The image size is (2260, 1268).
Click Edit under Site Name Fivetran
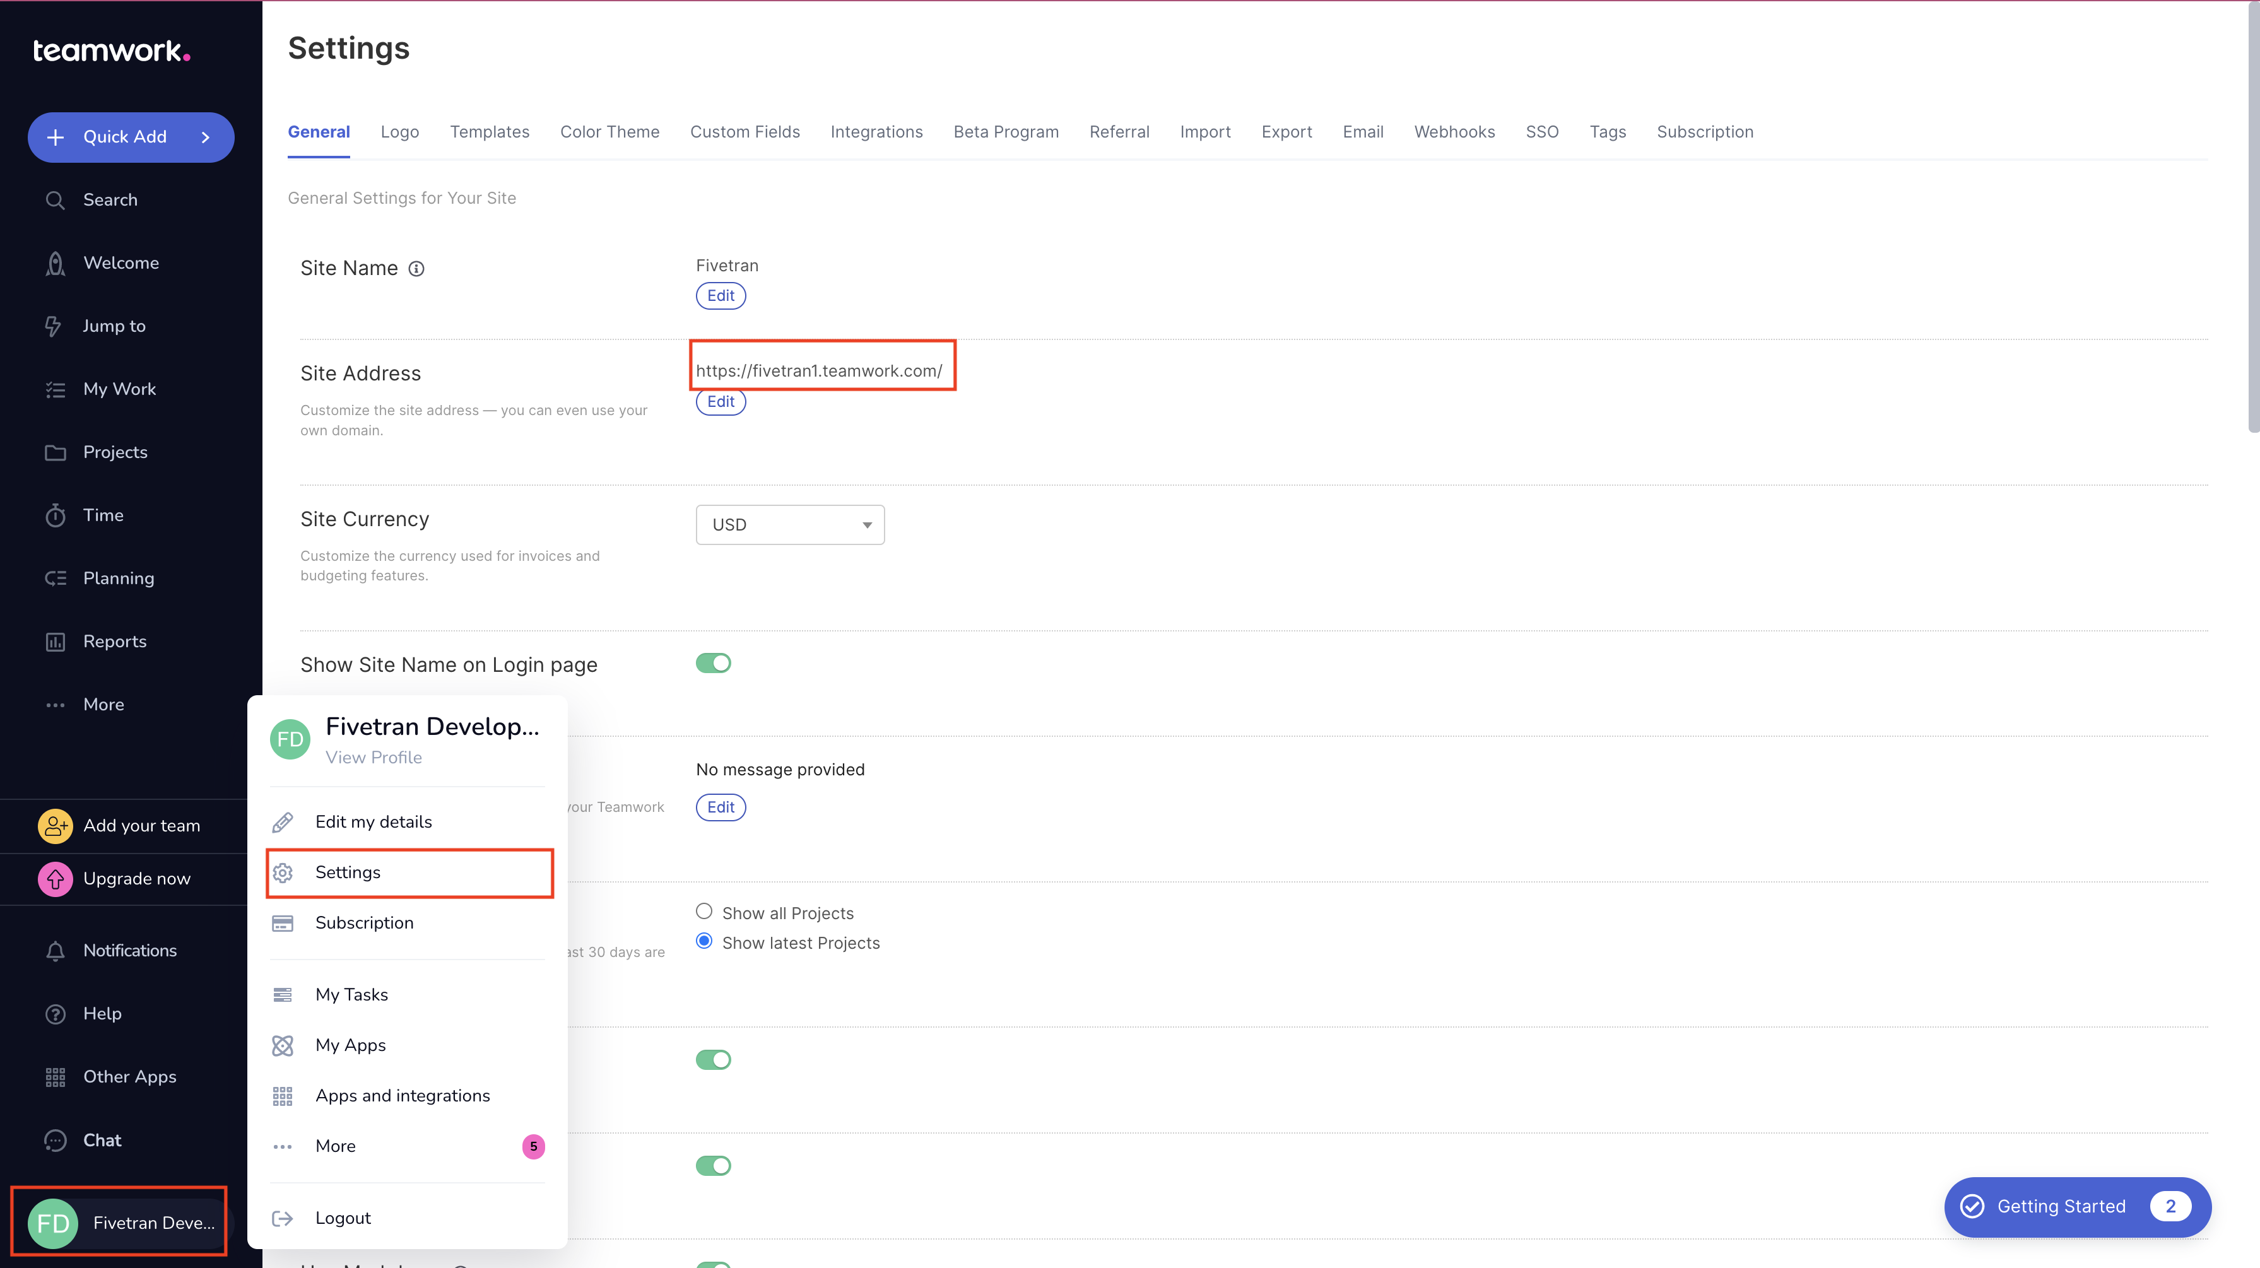pos(721,296)
